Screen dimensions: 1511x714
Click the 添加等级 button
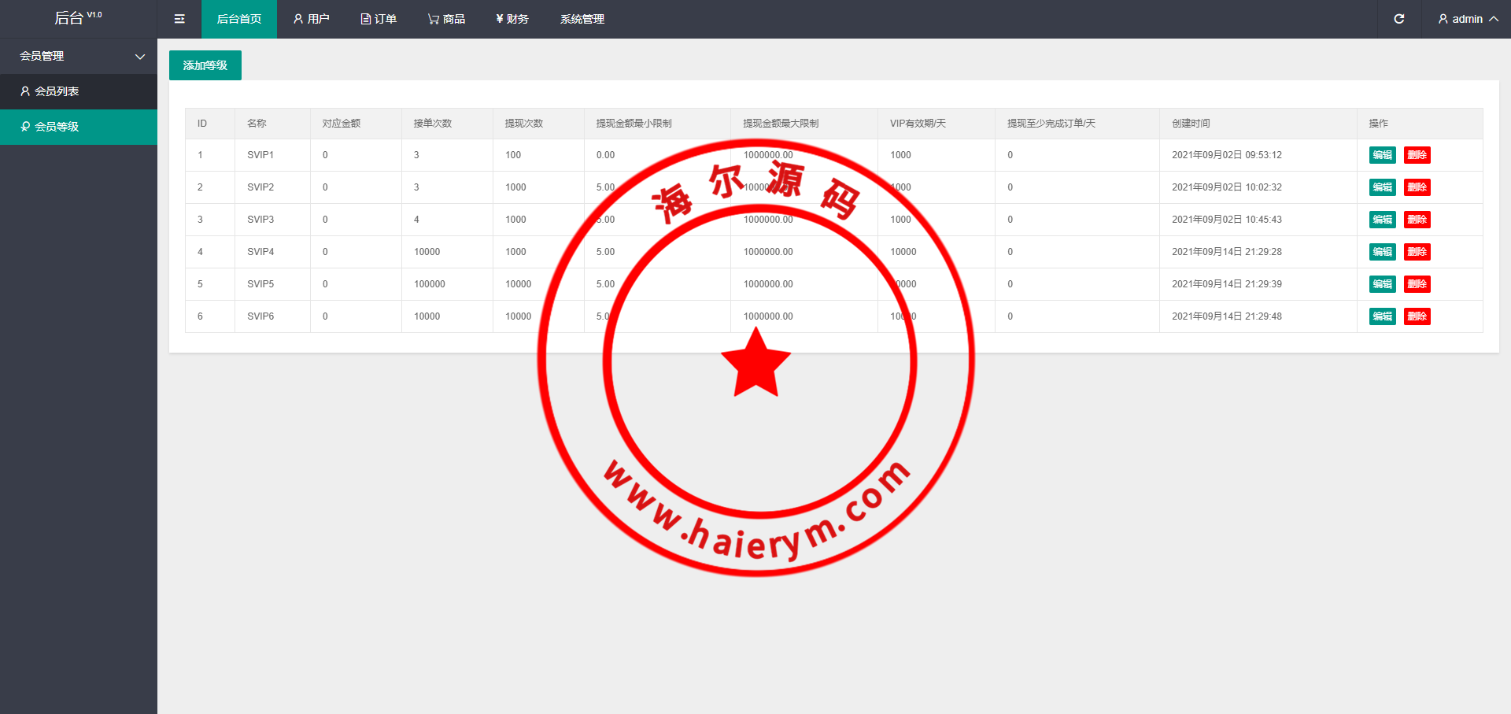click(x=205, y=65)
